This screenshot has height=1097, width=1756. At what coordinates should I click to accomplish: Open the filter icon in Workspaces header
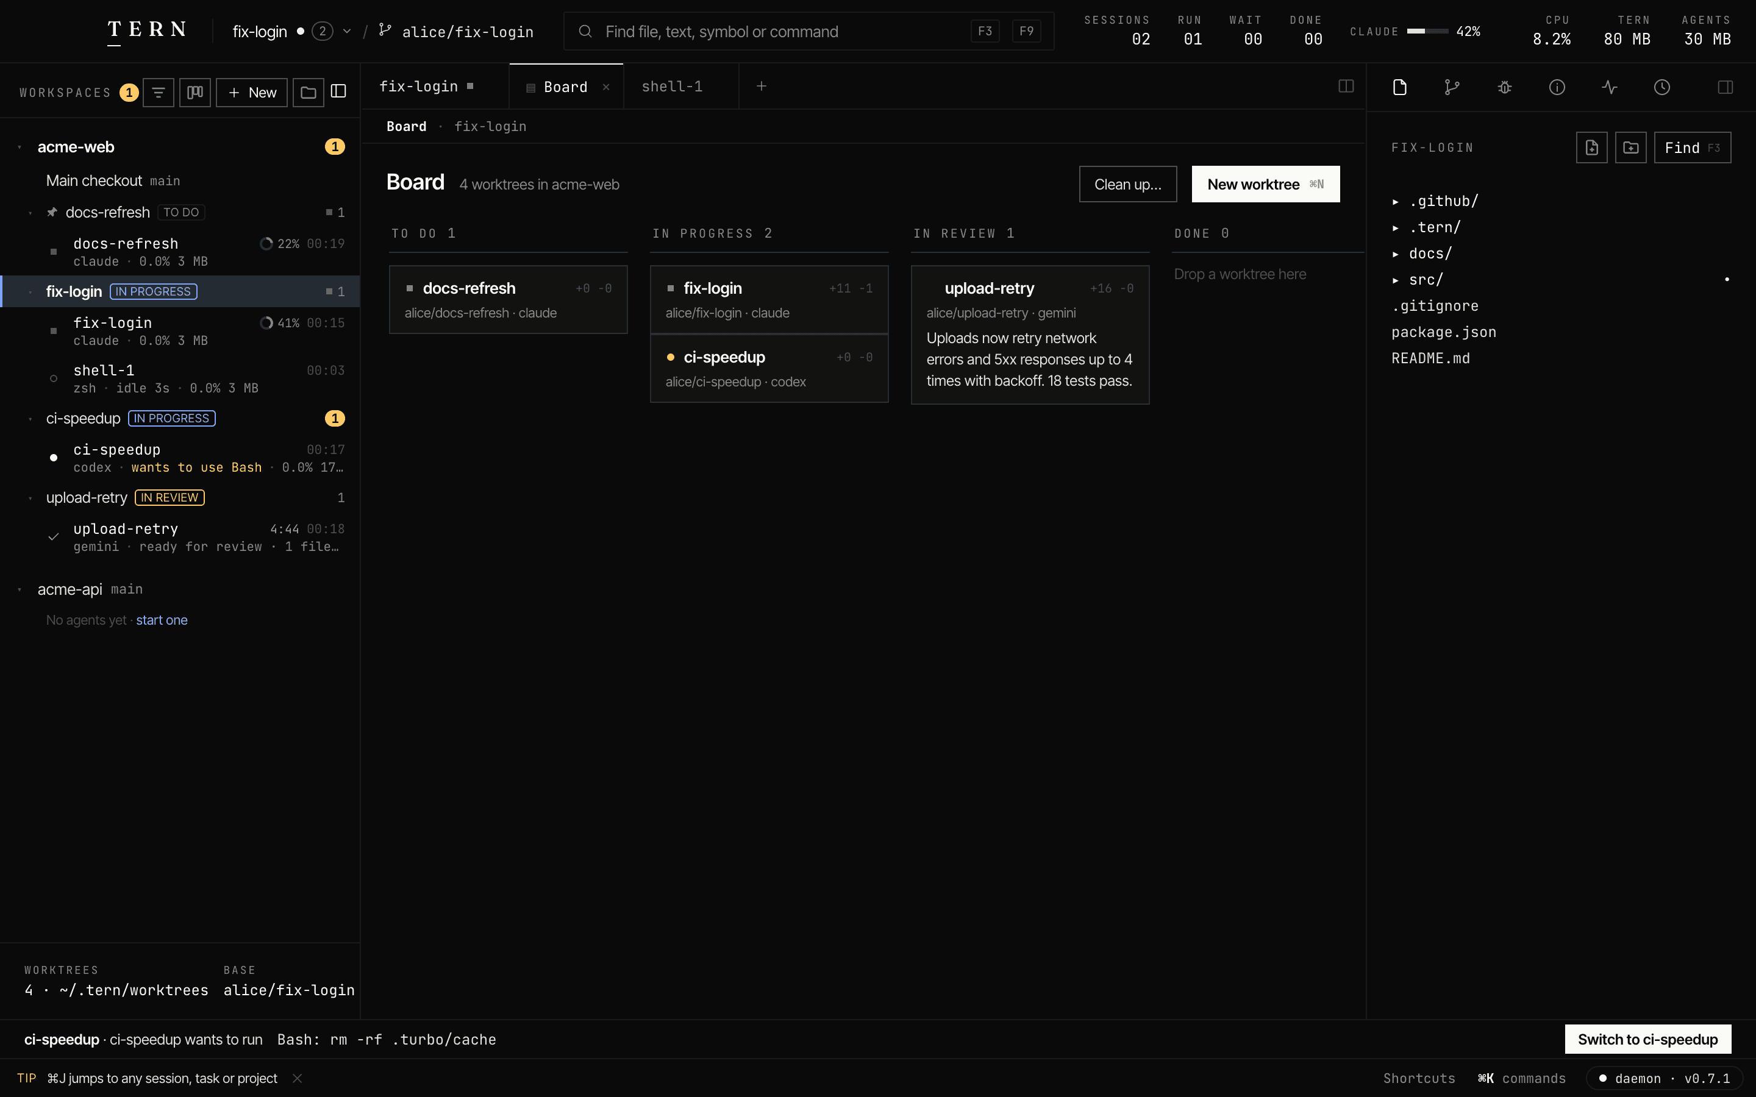click(x=158, y=92)
